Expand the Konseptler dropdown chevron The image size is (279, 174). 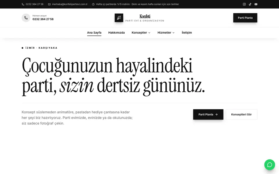tap(149, 33)
